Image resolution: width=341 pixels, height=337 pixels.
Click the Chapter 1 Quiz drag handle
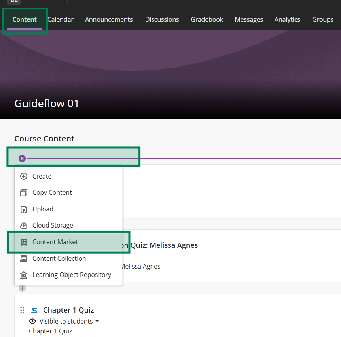pyautogui.click(x=22, y=310)
